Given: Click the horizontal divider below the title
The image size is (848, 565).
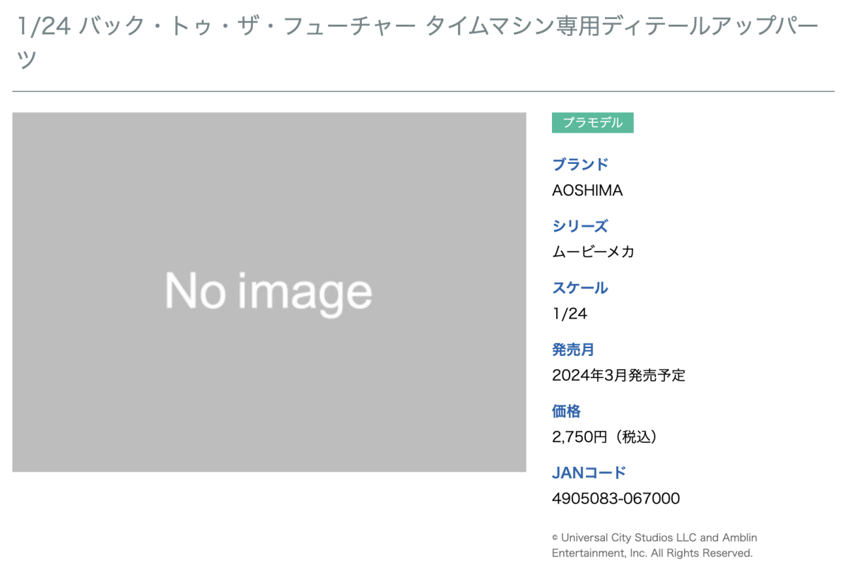Looking at the screenshot, I should (x=423, y=91).
